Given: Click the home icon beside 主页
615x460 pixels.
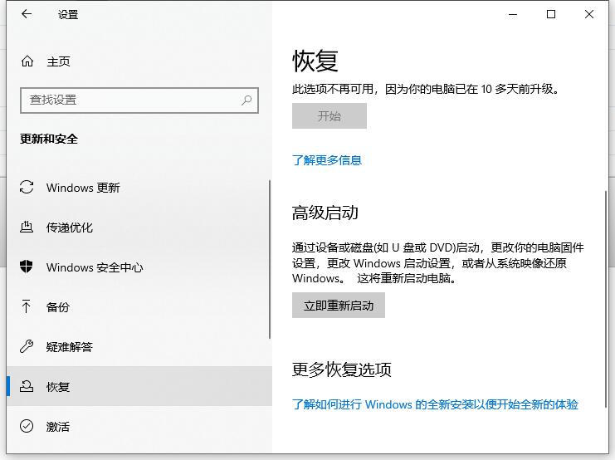Looking at the screenshot, I should click(27, 61).
